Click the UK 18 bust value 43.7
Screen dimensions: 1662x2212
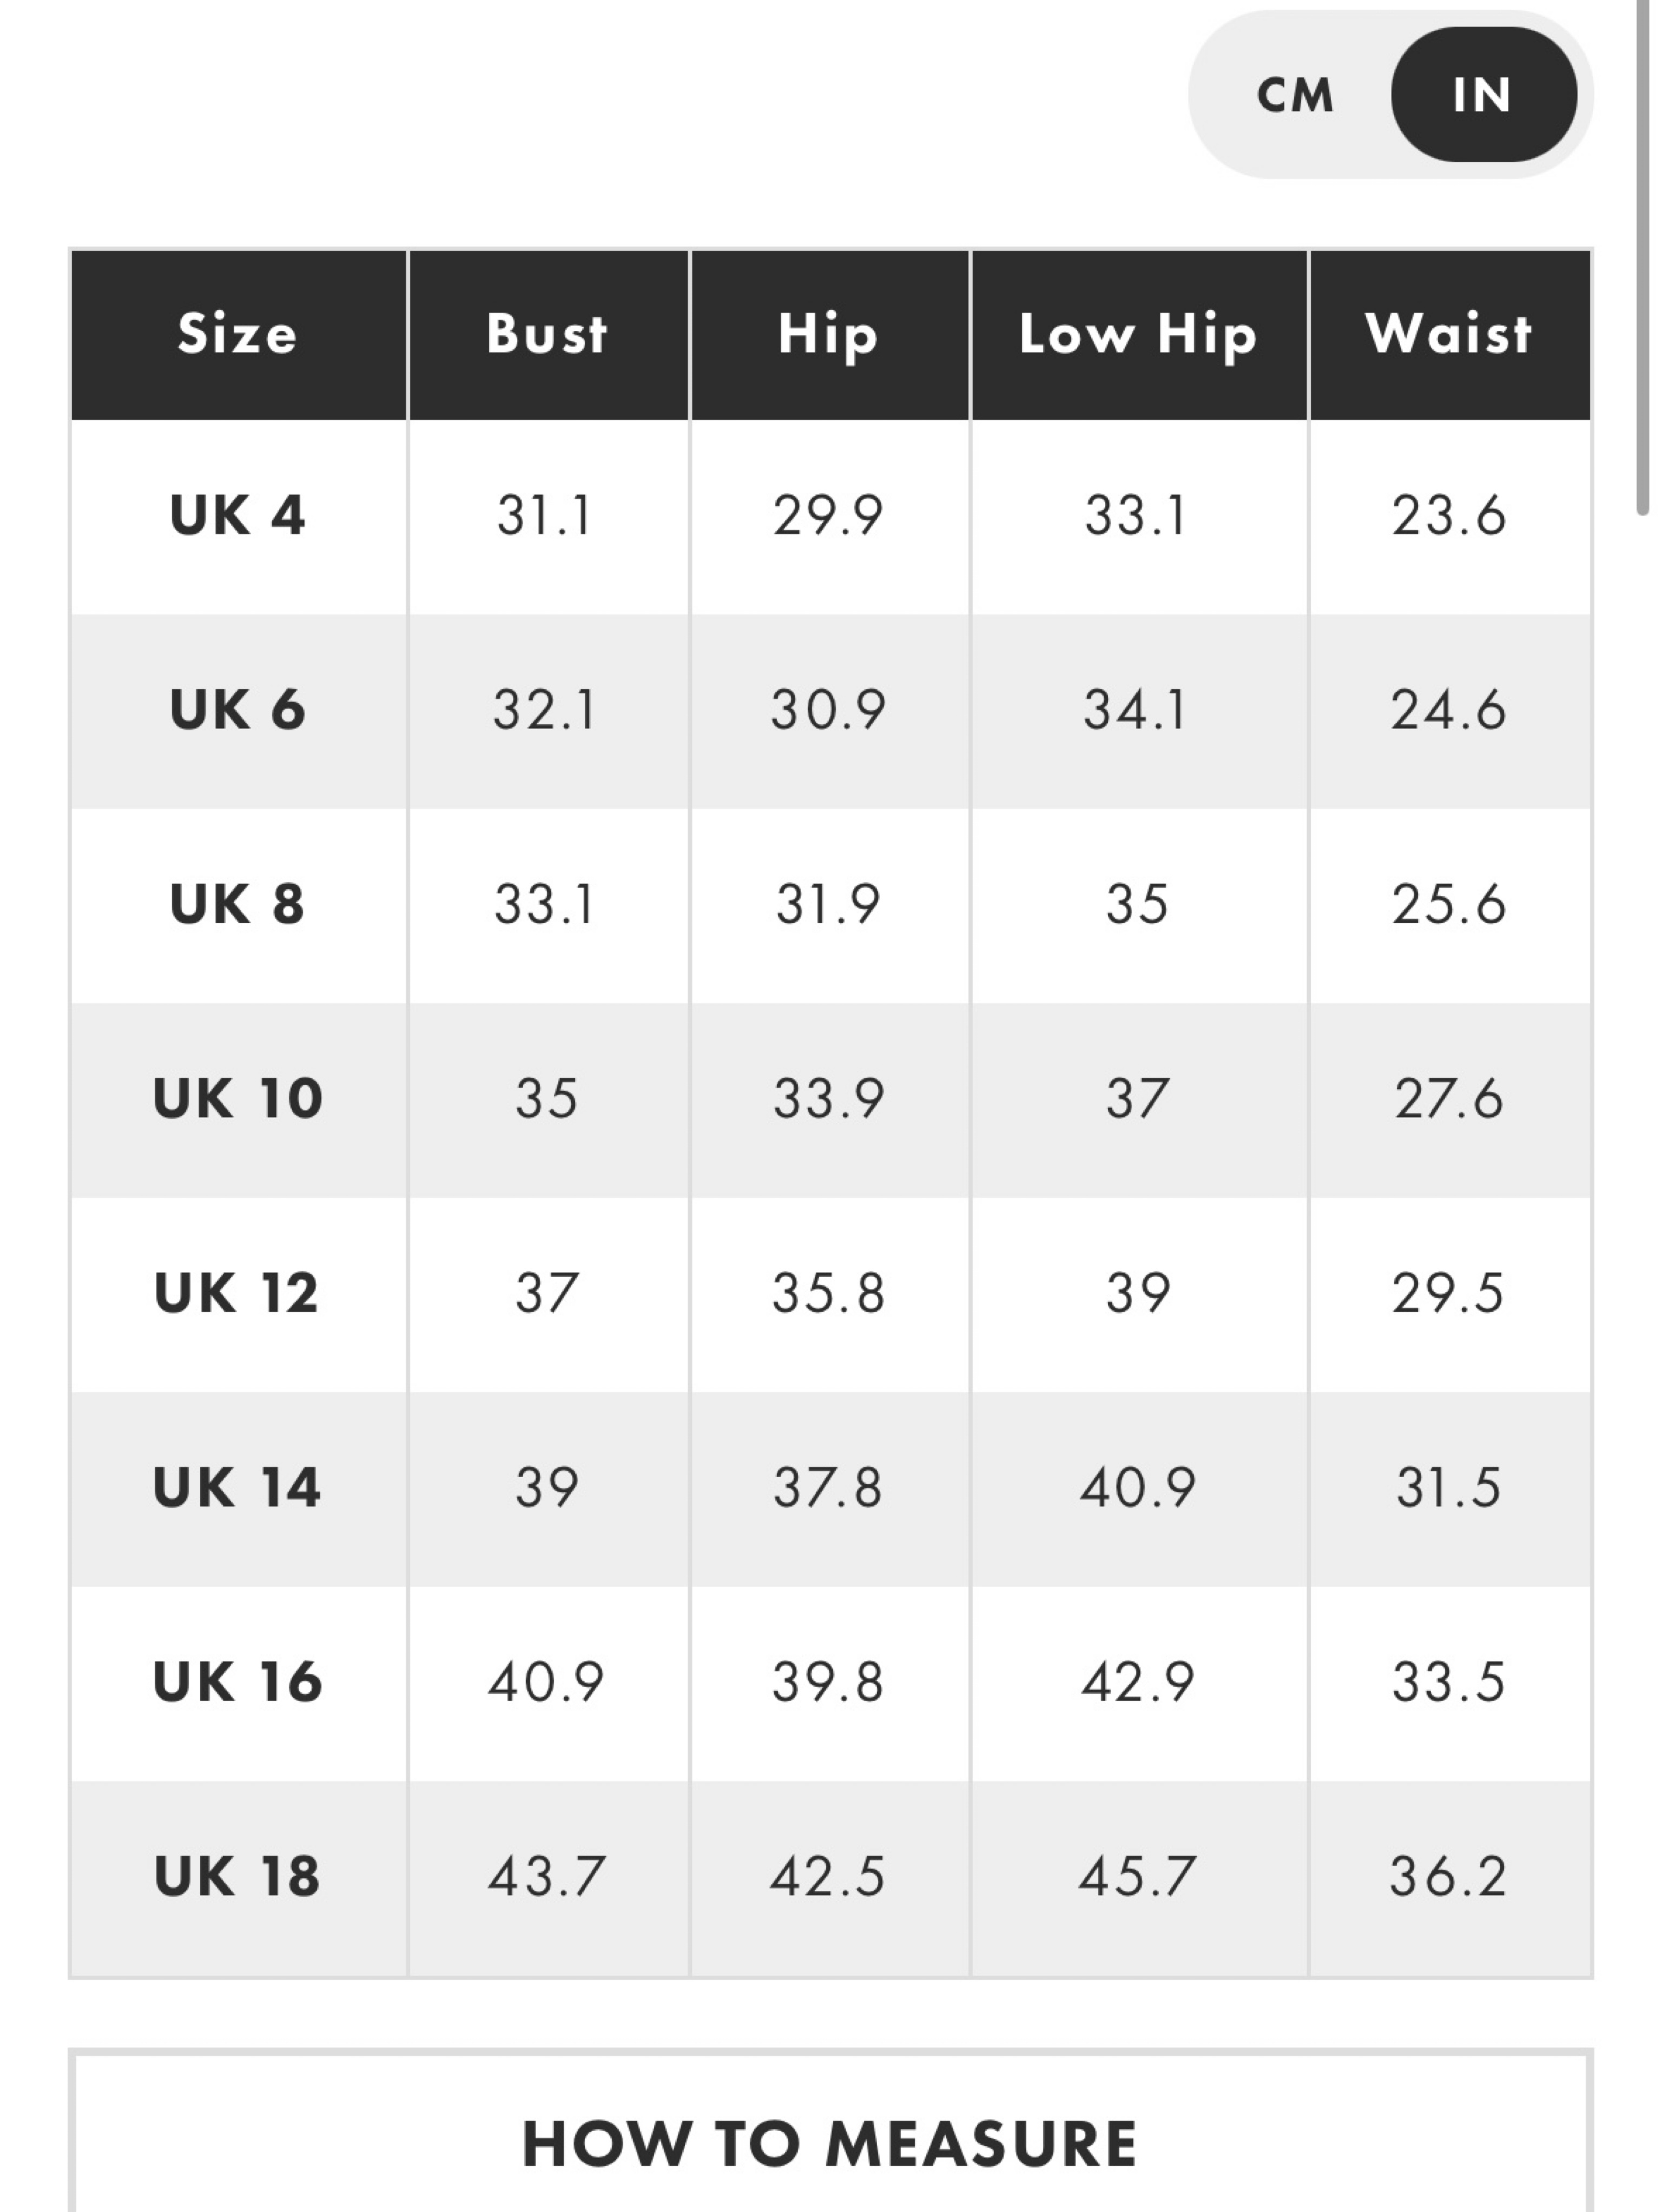[548, 1875]
